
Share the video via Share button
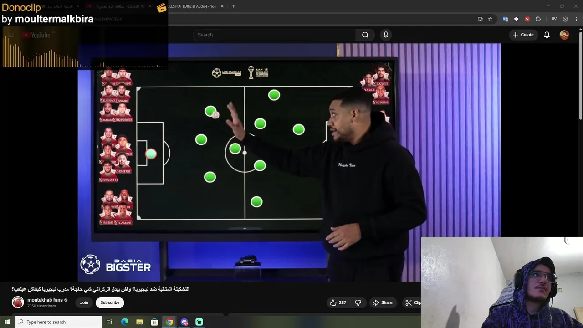point(383,302)
